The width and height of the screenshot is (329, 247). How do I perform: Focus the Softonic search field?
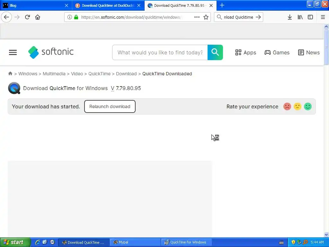[160, 52]
